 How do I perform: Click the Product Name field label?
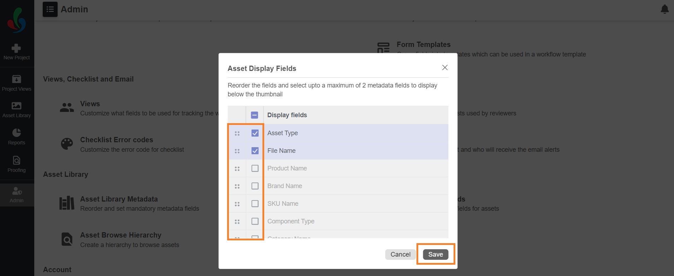pos(287,168)
